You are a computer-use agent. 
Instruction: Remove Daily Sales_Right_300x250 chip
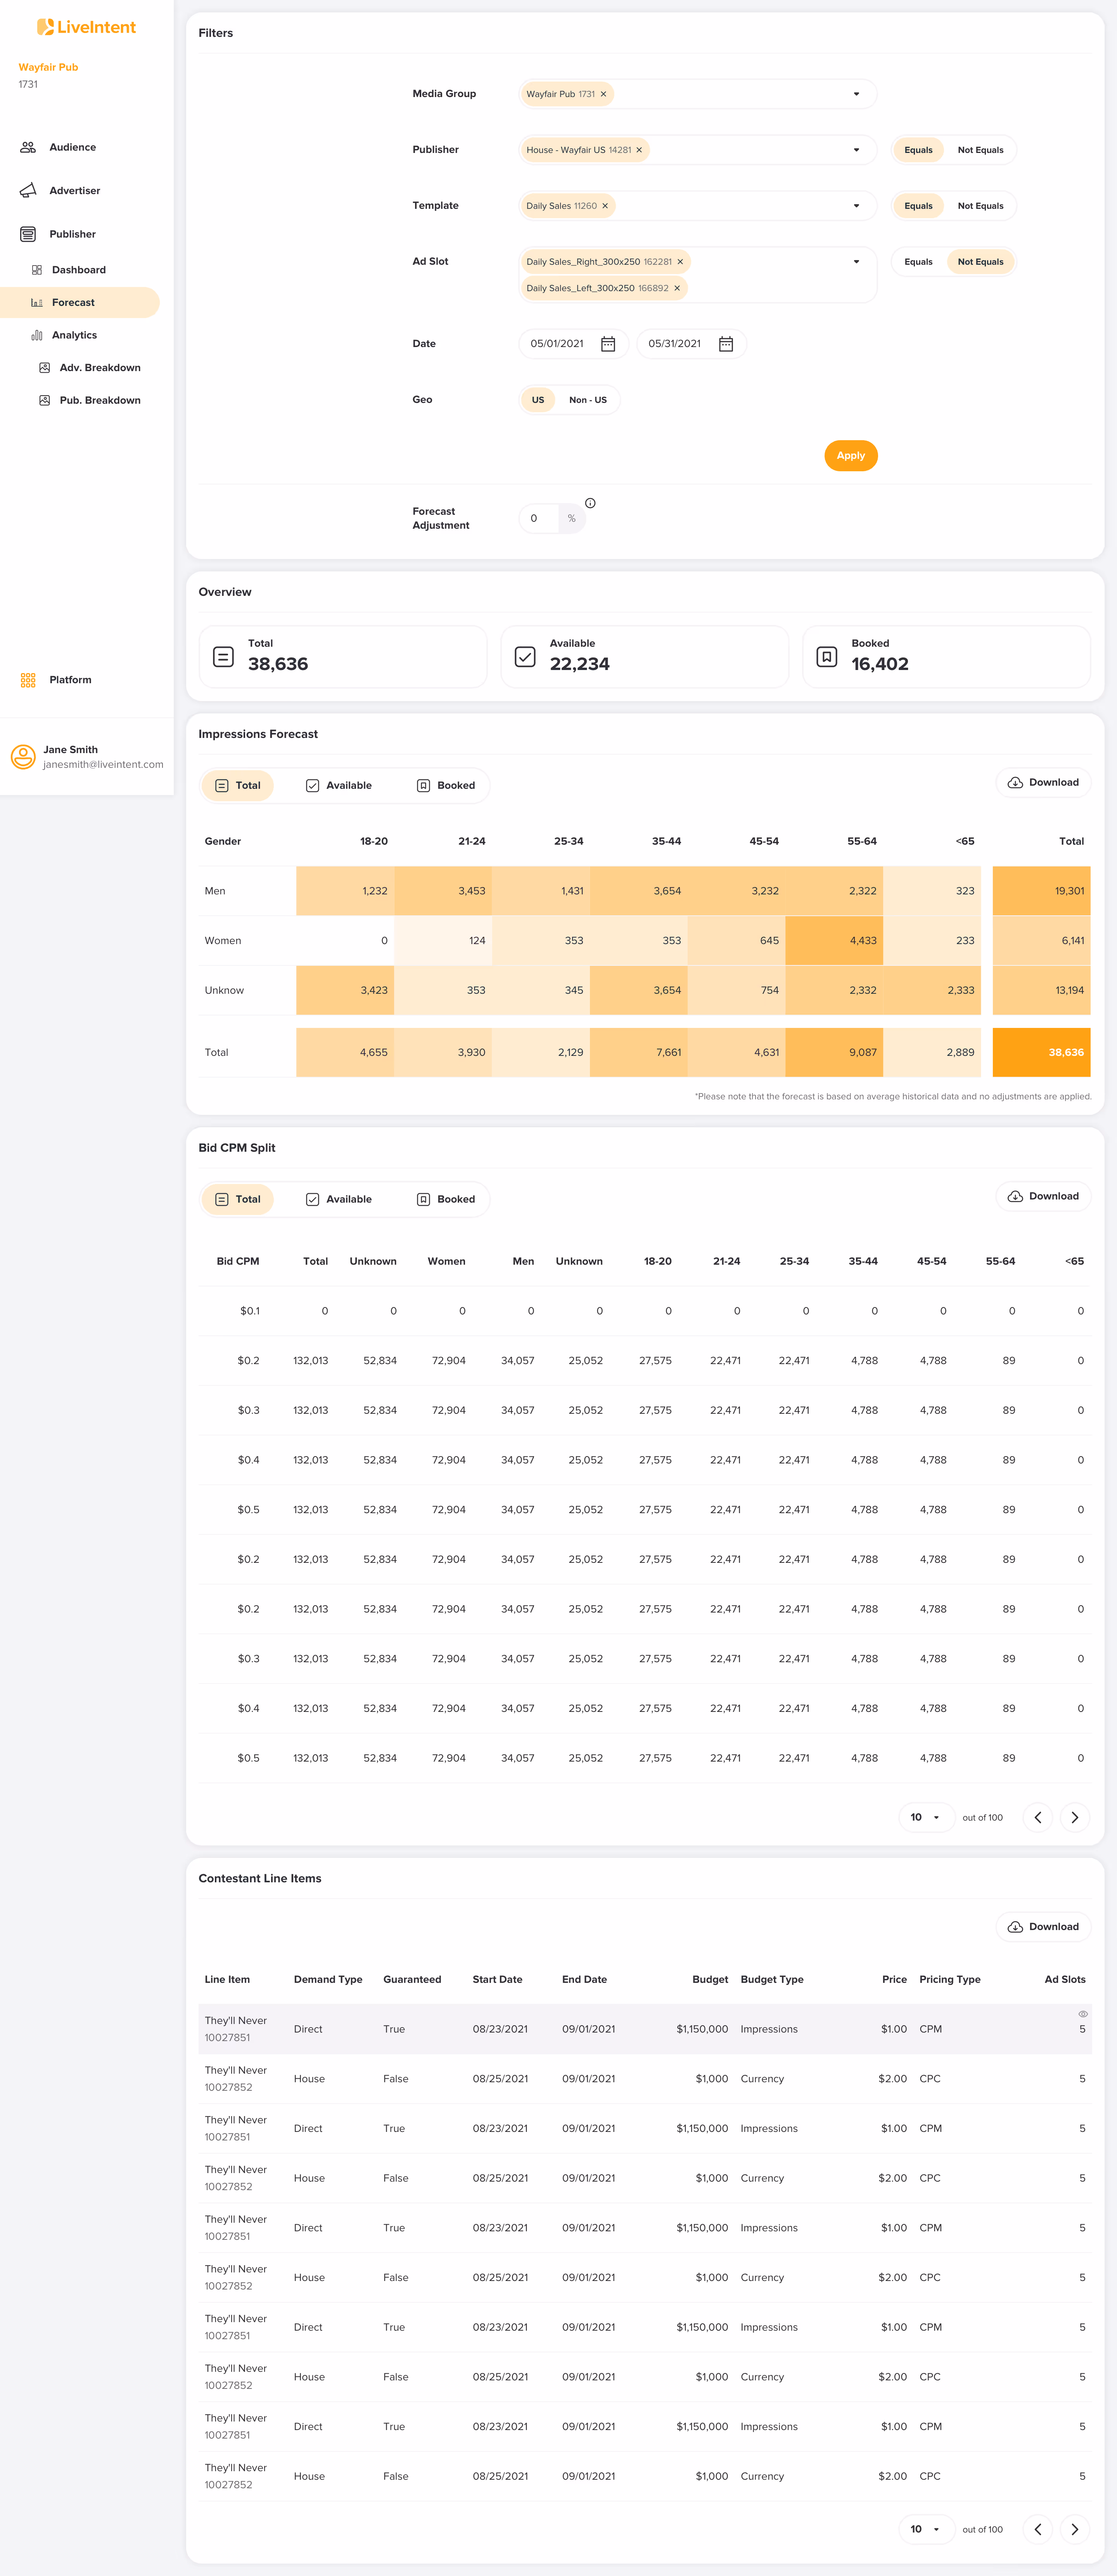tap(680, 262)
